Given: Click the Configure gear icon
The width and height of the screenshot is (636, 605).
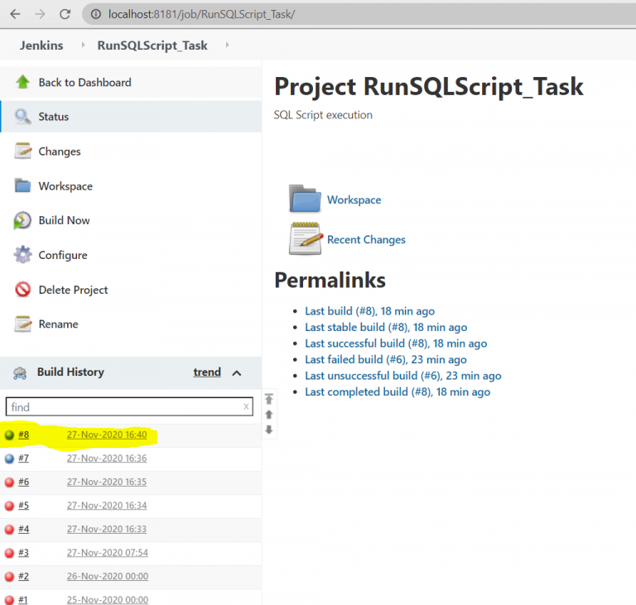Looking at the screenshot, I should pos(22,255).
